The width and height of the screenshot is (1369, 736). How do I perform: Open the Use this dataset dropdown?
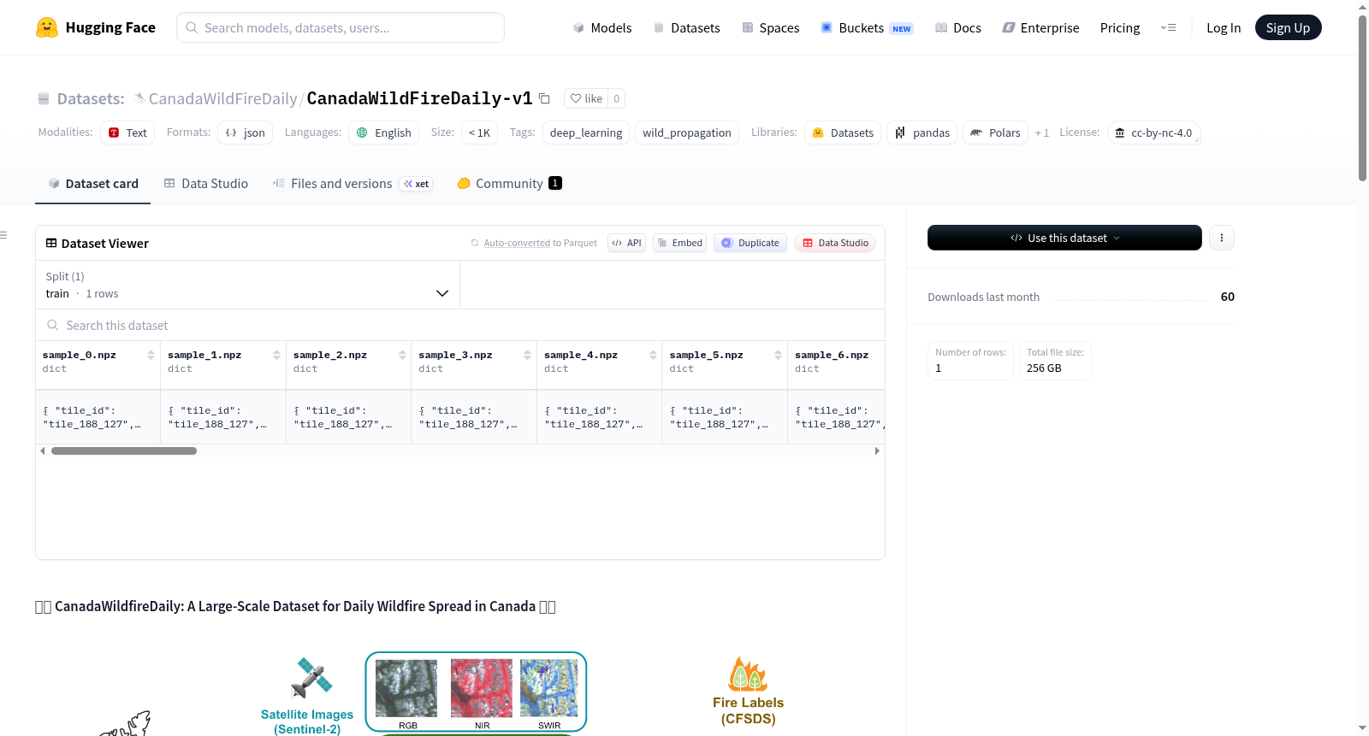tap(1064, 238)
